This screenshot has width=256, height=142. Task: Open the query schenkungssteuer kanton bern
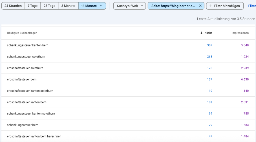click(28, 45)
